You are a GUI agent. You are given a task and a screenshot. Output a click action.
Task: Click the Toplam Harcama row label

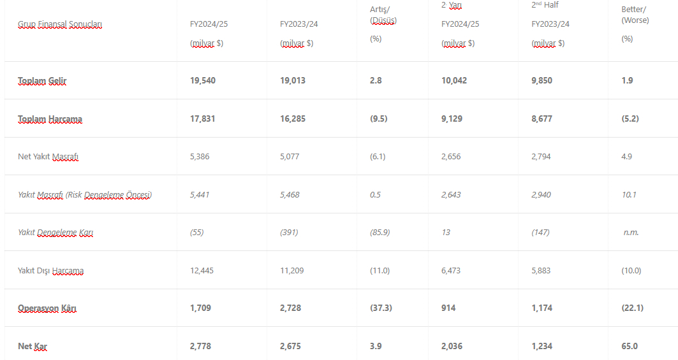pos(50,119)
